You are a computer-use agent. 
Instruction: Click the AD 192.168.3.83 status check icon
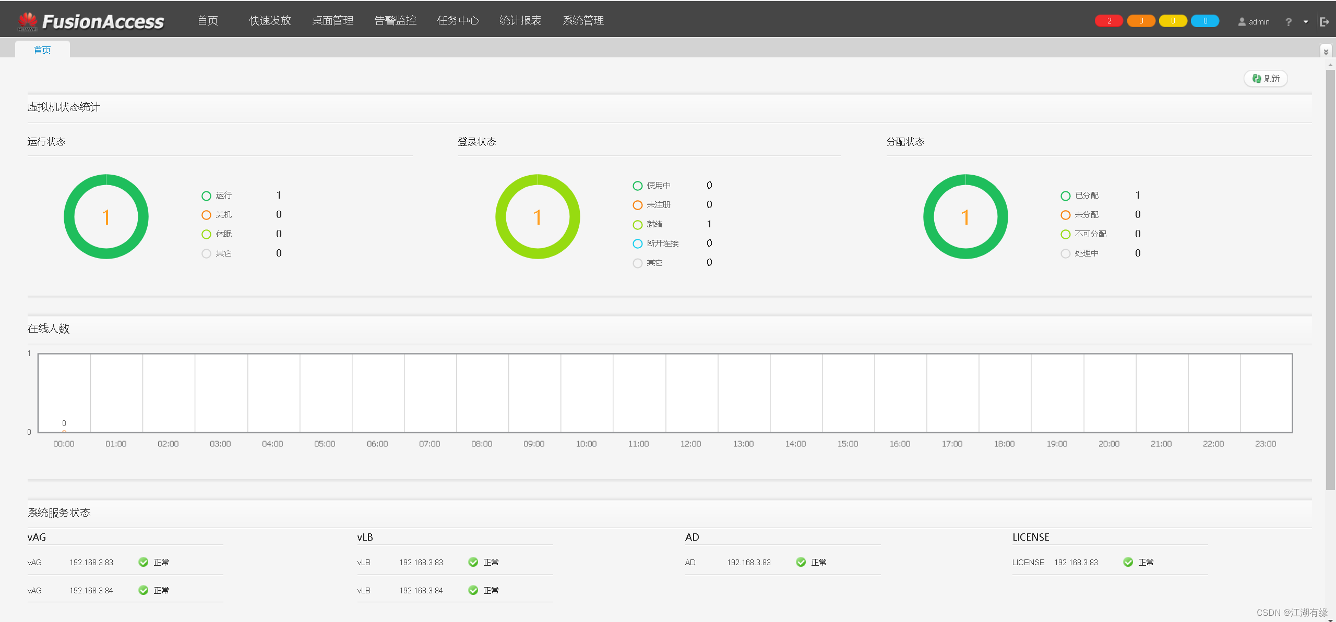pos(801,562)
